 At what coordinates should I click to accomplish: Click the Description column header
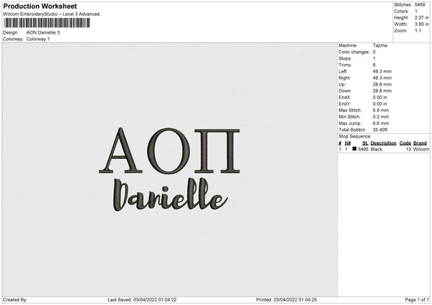[384, 143]
